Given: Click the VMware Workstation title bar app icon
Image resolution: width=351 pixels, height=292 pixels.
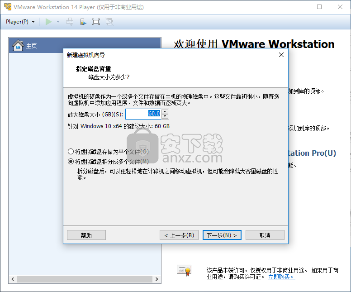Looking at the screenshot, I should coord(8,7).
